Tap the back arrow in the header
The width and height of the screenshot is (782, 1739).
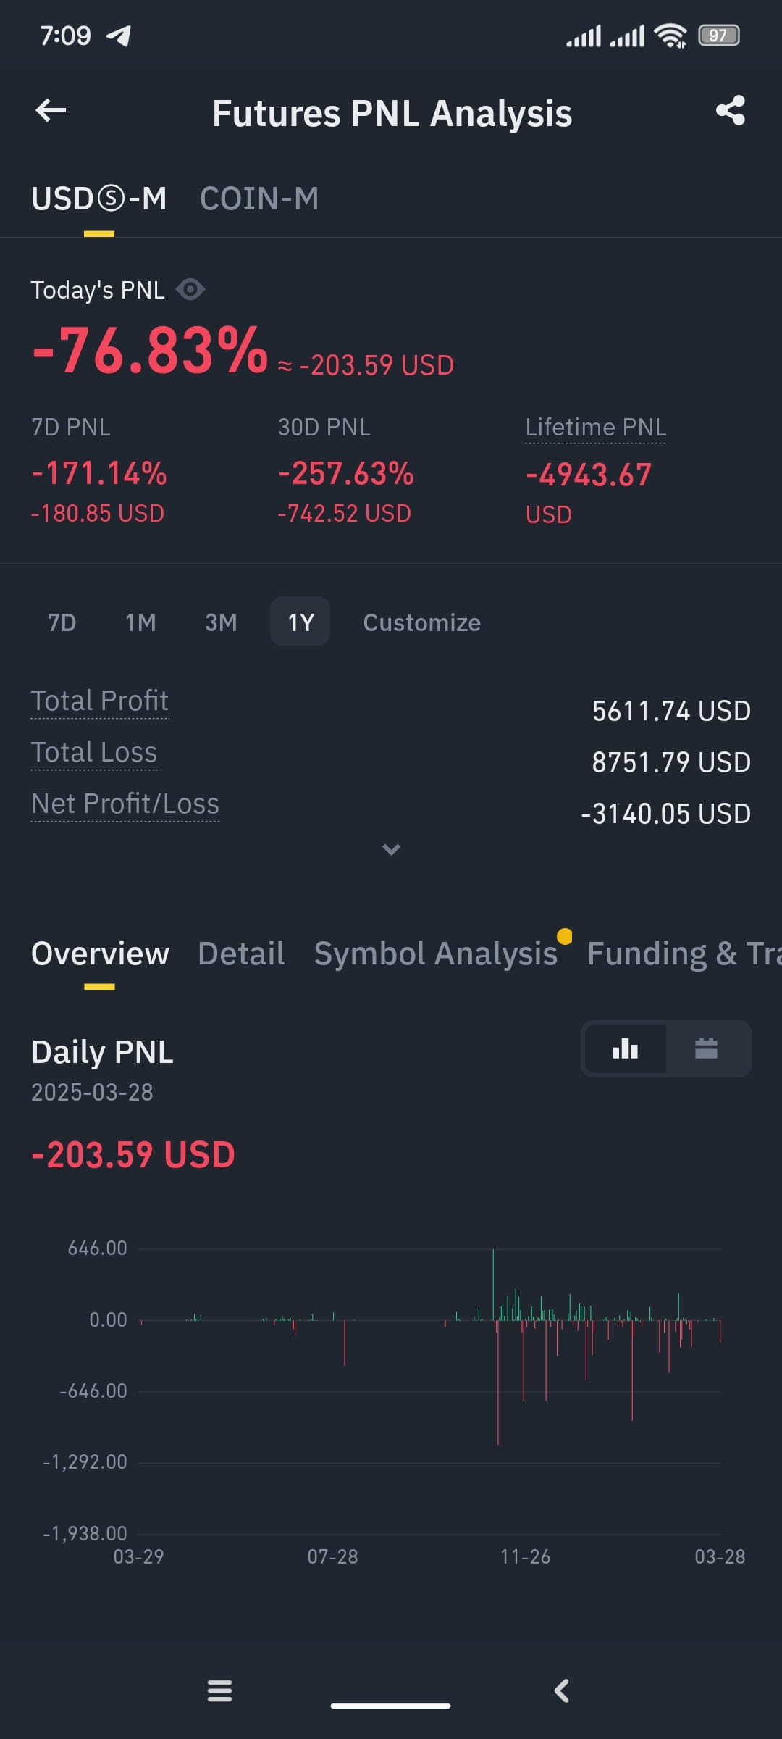(51, 111)
